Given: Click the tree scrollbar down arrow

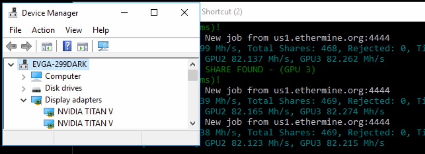Looking at the screenshot, I should [x=193, y=123].
